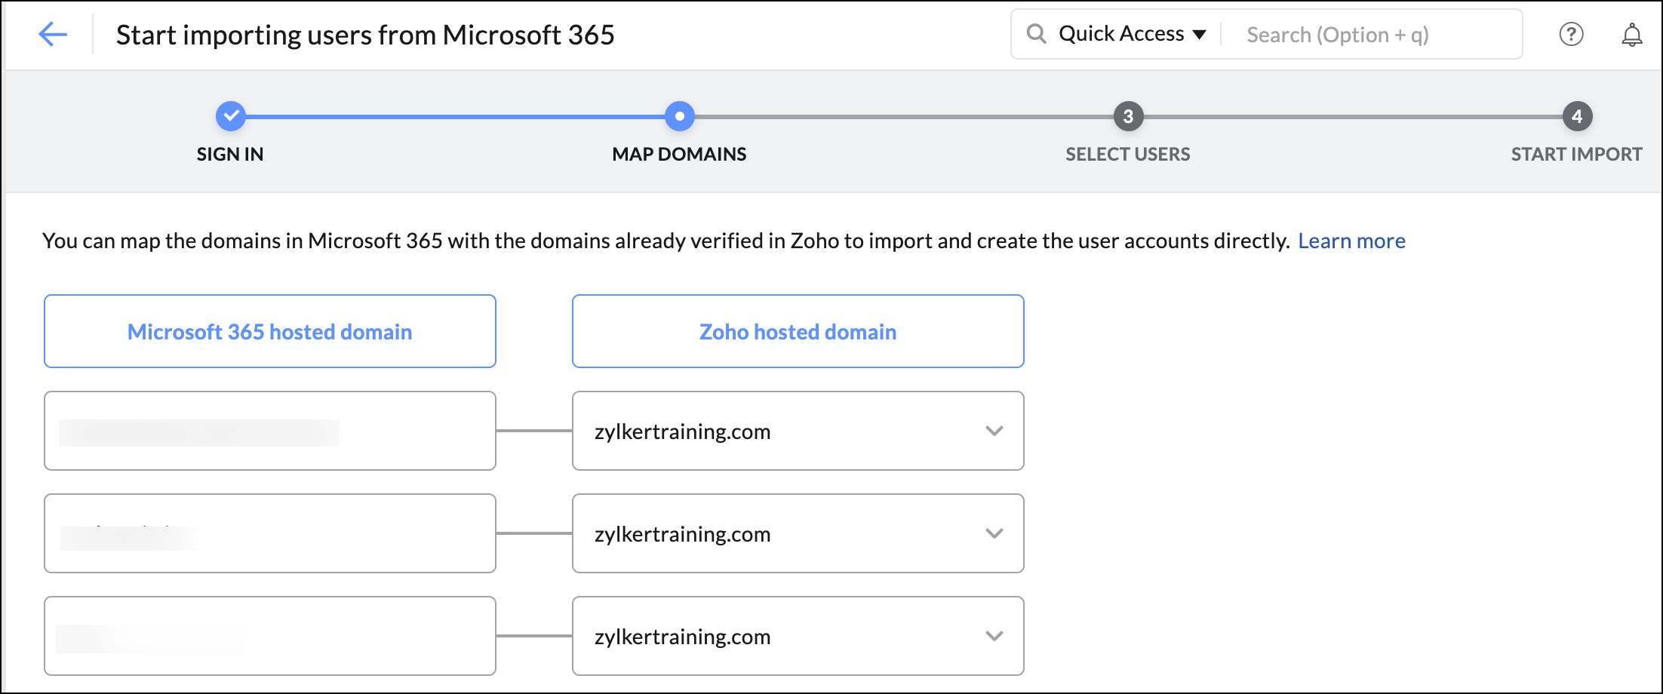The height and width of the screenshot is (694, 1663).
Task: Open first row zylkertraining.com dropdown
Action: (798, 431)
